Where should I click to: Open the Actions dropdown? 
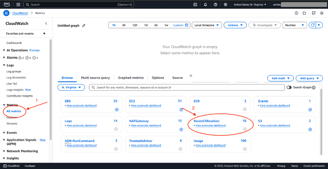tap(235, 25)
